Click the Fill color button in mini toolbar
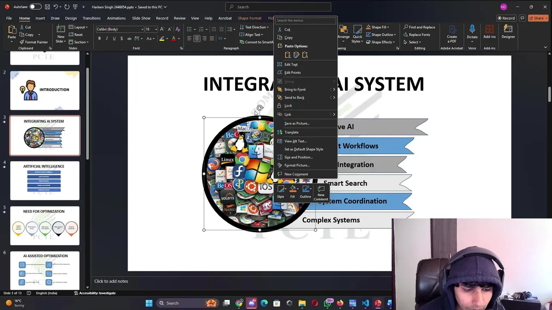 pos(292,192)
